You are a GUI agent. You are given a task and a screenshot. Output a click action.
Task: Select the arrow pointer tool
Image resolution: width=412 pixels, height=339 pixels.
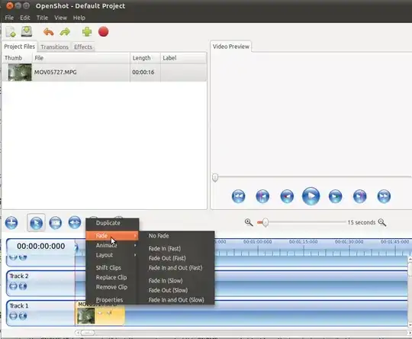pyautogui.click(x=37, y=223)
